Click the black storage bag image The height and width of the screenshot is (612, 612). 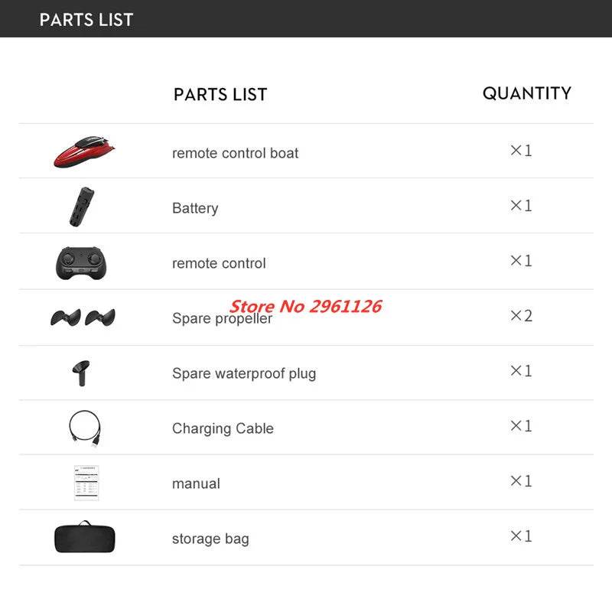coord(84,537)
